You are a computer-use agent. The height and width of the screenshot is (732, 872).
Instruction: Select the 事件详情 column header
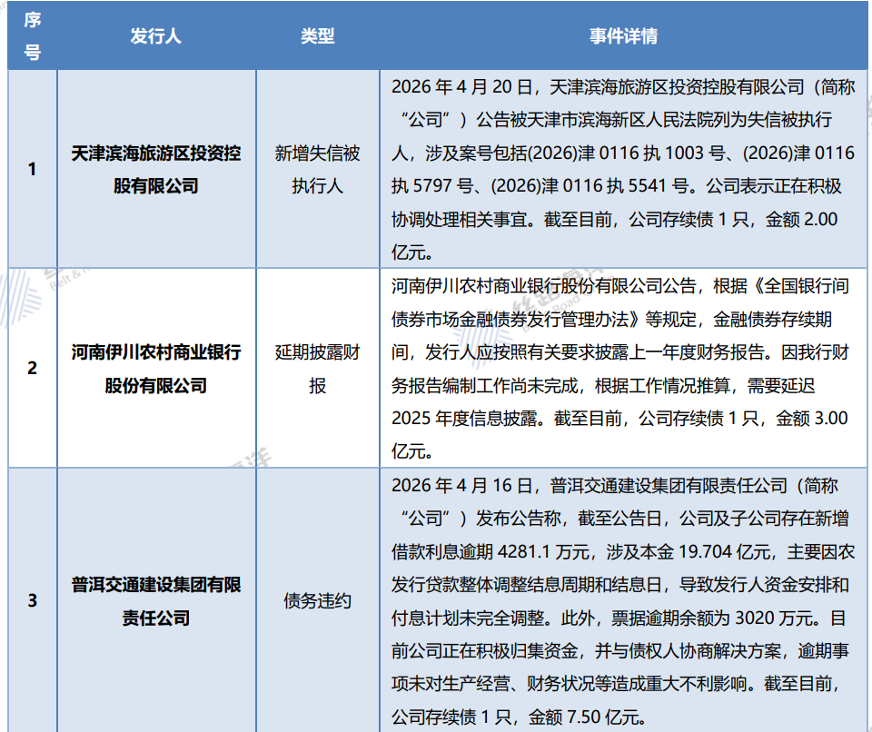[x=623, y=36]
